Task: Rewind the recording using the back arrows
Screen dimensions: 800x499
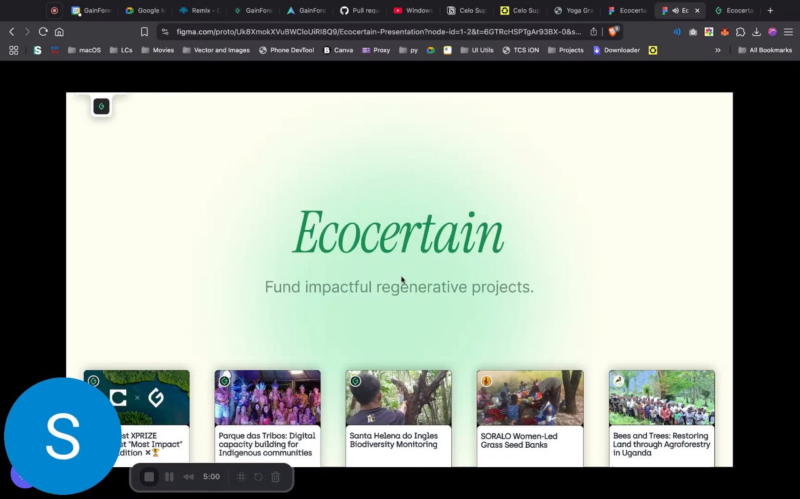Action: pos(188,477)
